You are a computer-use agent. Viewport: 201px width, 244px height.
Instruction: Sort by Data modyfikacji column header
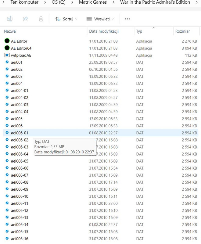pos(104,31)
